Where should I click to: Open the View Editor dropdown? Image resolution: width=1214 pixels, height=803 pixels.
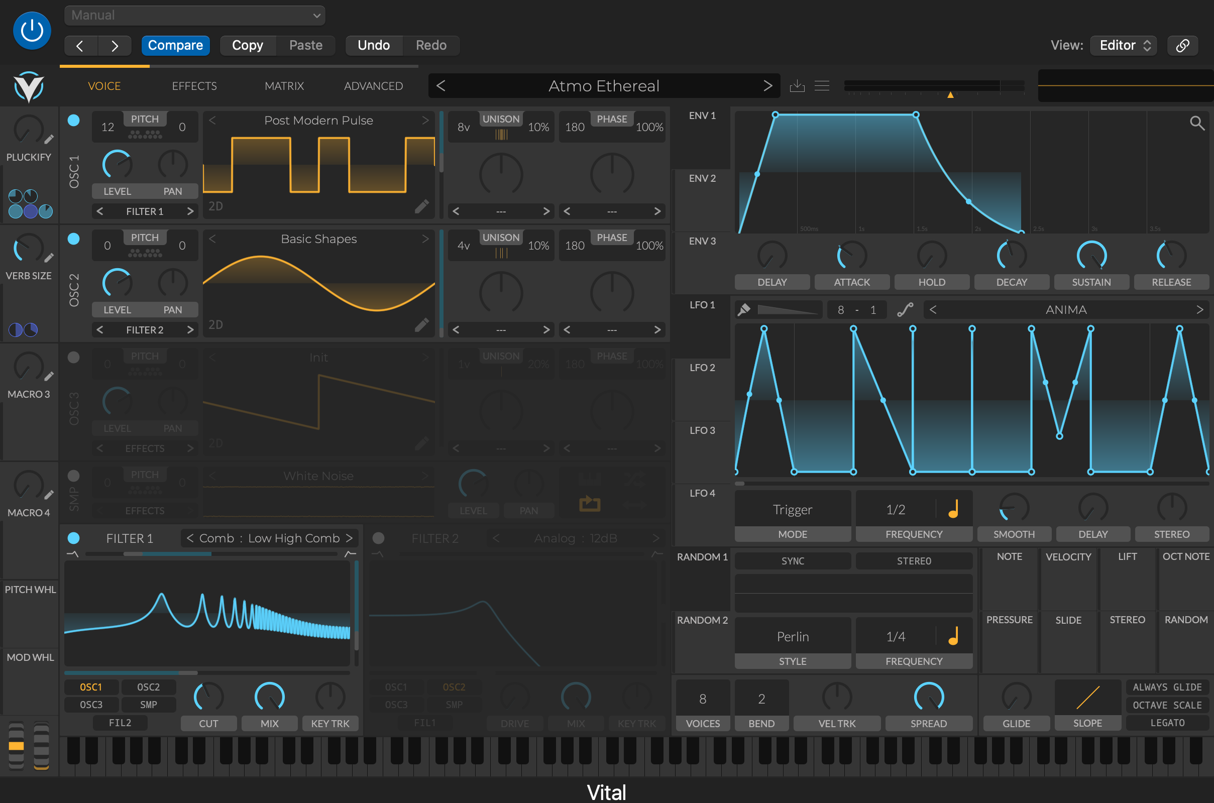1123,45
